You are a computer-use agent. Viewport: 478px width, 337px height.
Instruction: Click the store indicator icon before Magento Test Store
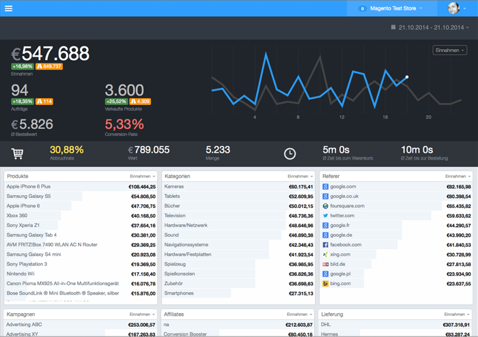click(x=362, y=8)
